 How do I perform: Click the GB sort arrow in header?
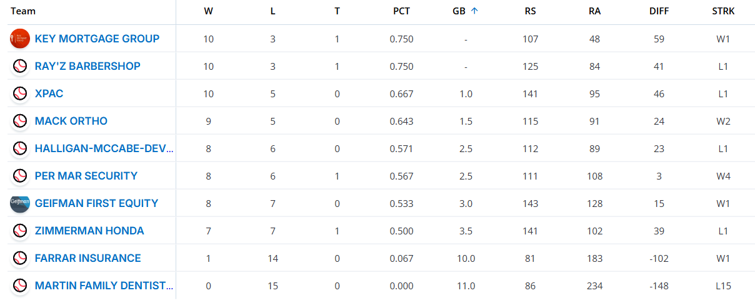474,11
